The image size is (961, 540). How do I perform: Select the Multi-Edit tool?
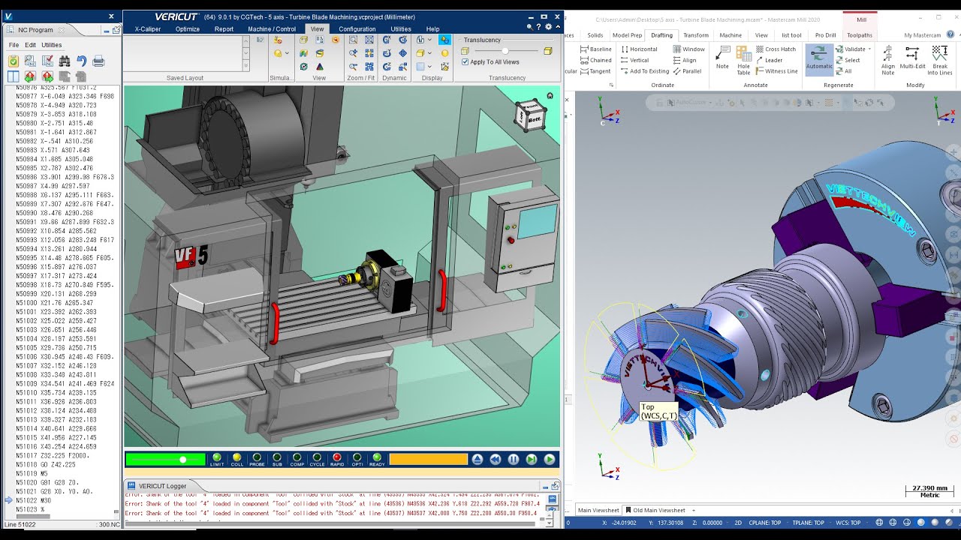(x=912, y=58)
